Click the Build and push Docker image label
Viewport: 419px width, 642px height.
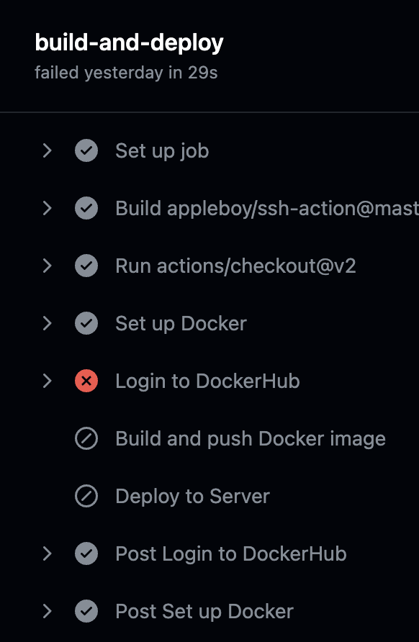coord(250,438)
